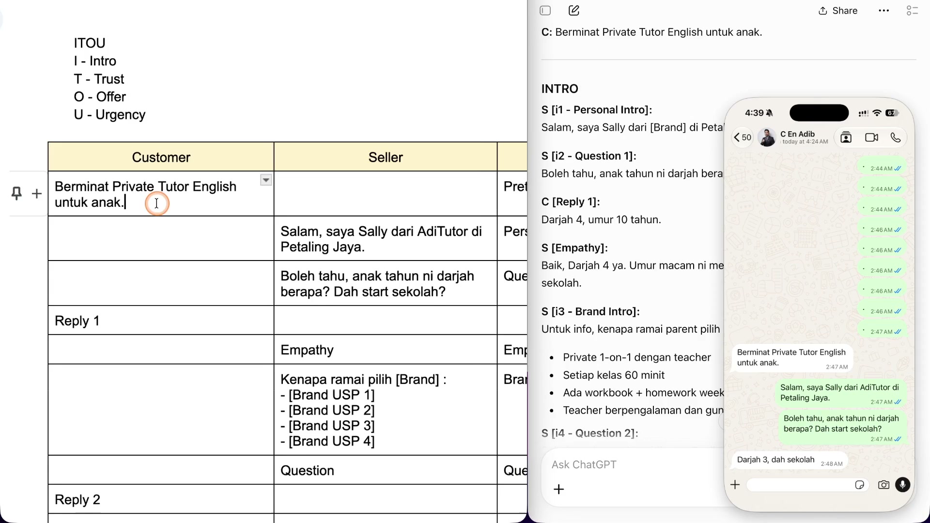Select the Customer column header
This screenshot has height=523, width=930.
point(161,157)
